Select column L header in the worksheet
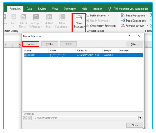Image resolution: width=156 pixels, height=133 pixels. coord(146,45)
